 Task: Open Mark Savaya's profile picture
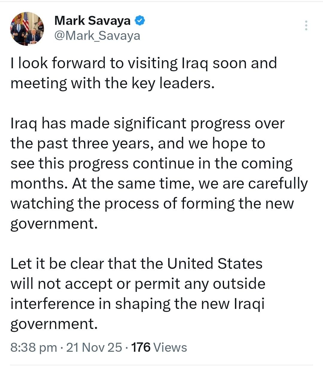(x=27, y=29)
